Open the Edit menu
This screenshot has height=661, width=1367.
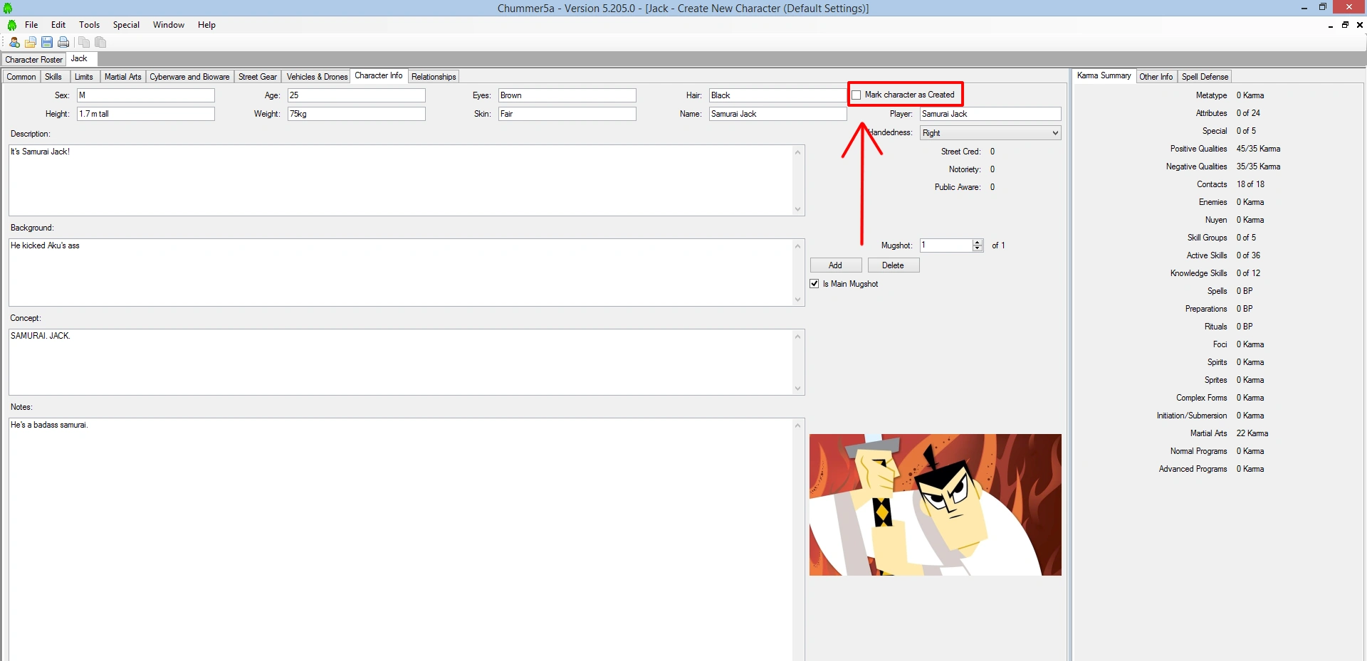pyautogui.click(x=58, y=25)
